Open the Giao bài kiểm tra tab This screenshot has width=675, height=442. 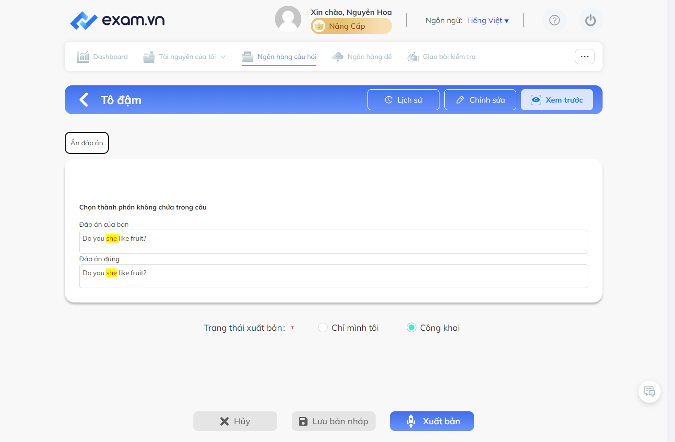[x=441, y=57]
